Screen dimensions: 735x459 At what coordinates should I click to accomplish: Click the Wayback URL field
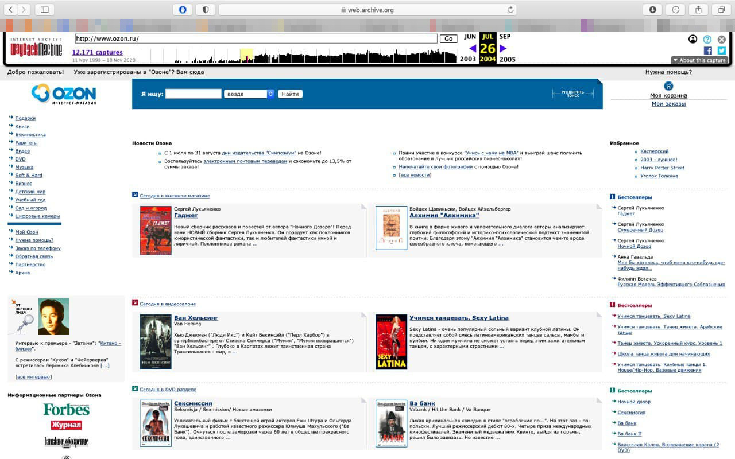[x=256, y=39]
